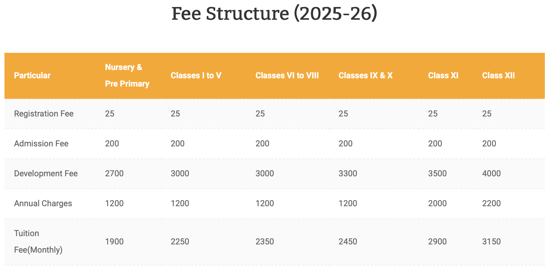
Task: Select the Admission Fee row label
Action: pyautogui.click(x=41, y=144)
